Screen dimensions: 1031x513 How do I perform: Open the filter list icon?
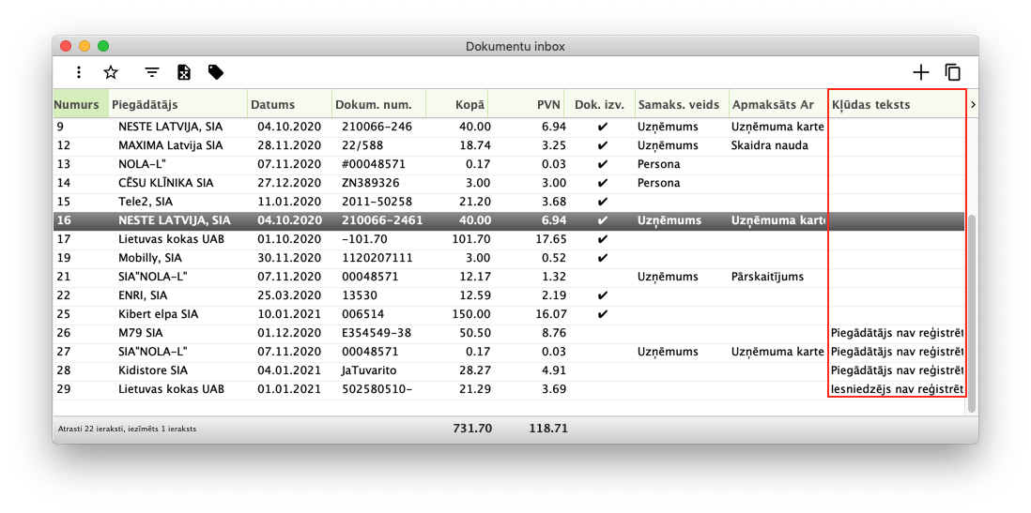pyautogui.click(x=152, y=72)
